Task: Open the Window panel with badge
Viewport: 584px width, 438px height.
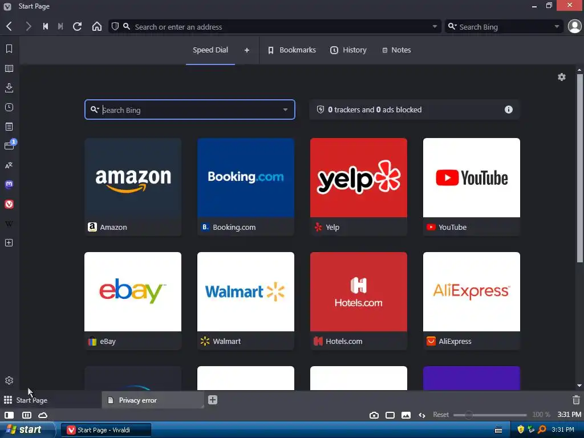Action: (10, 145)
